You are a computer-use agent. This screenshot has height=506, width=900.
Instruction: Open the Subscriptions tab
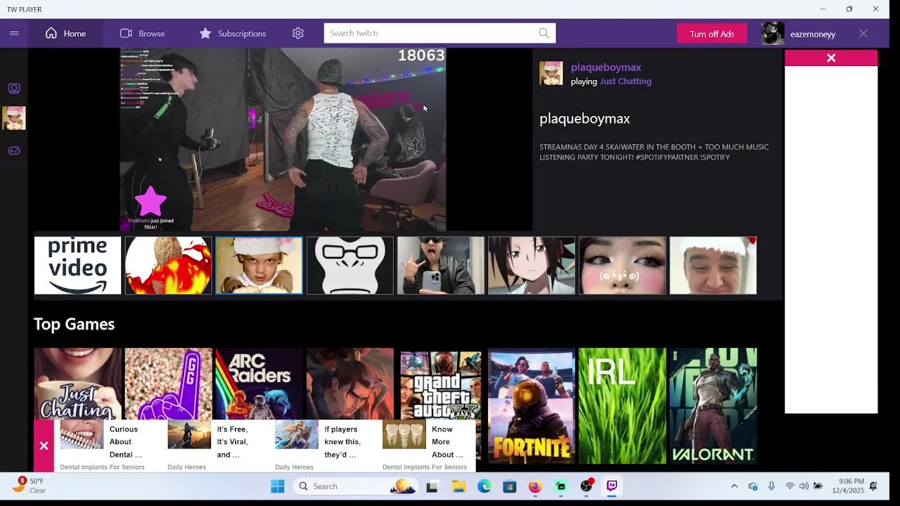coord(232,33)
